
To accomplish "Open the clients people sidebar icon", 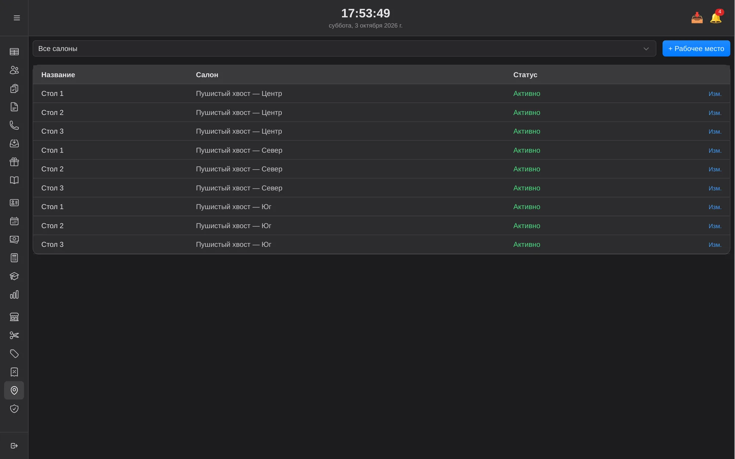I will [14, 70].
